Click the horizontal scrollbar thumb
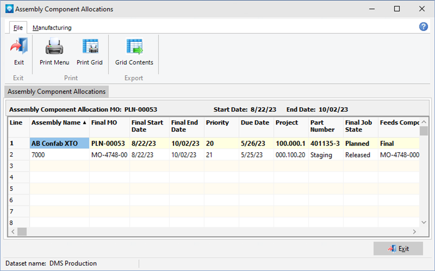The width and height of the screenshot is (435, 271). pyautogui.click(x=22, y=232)
